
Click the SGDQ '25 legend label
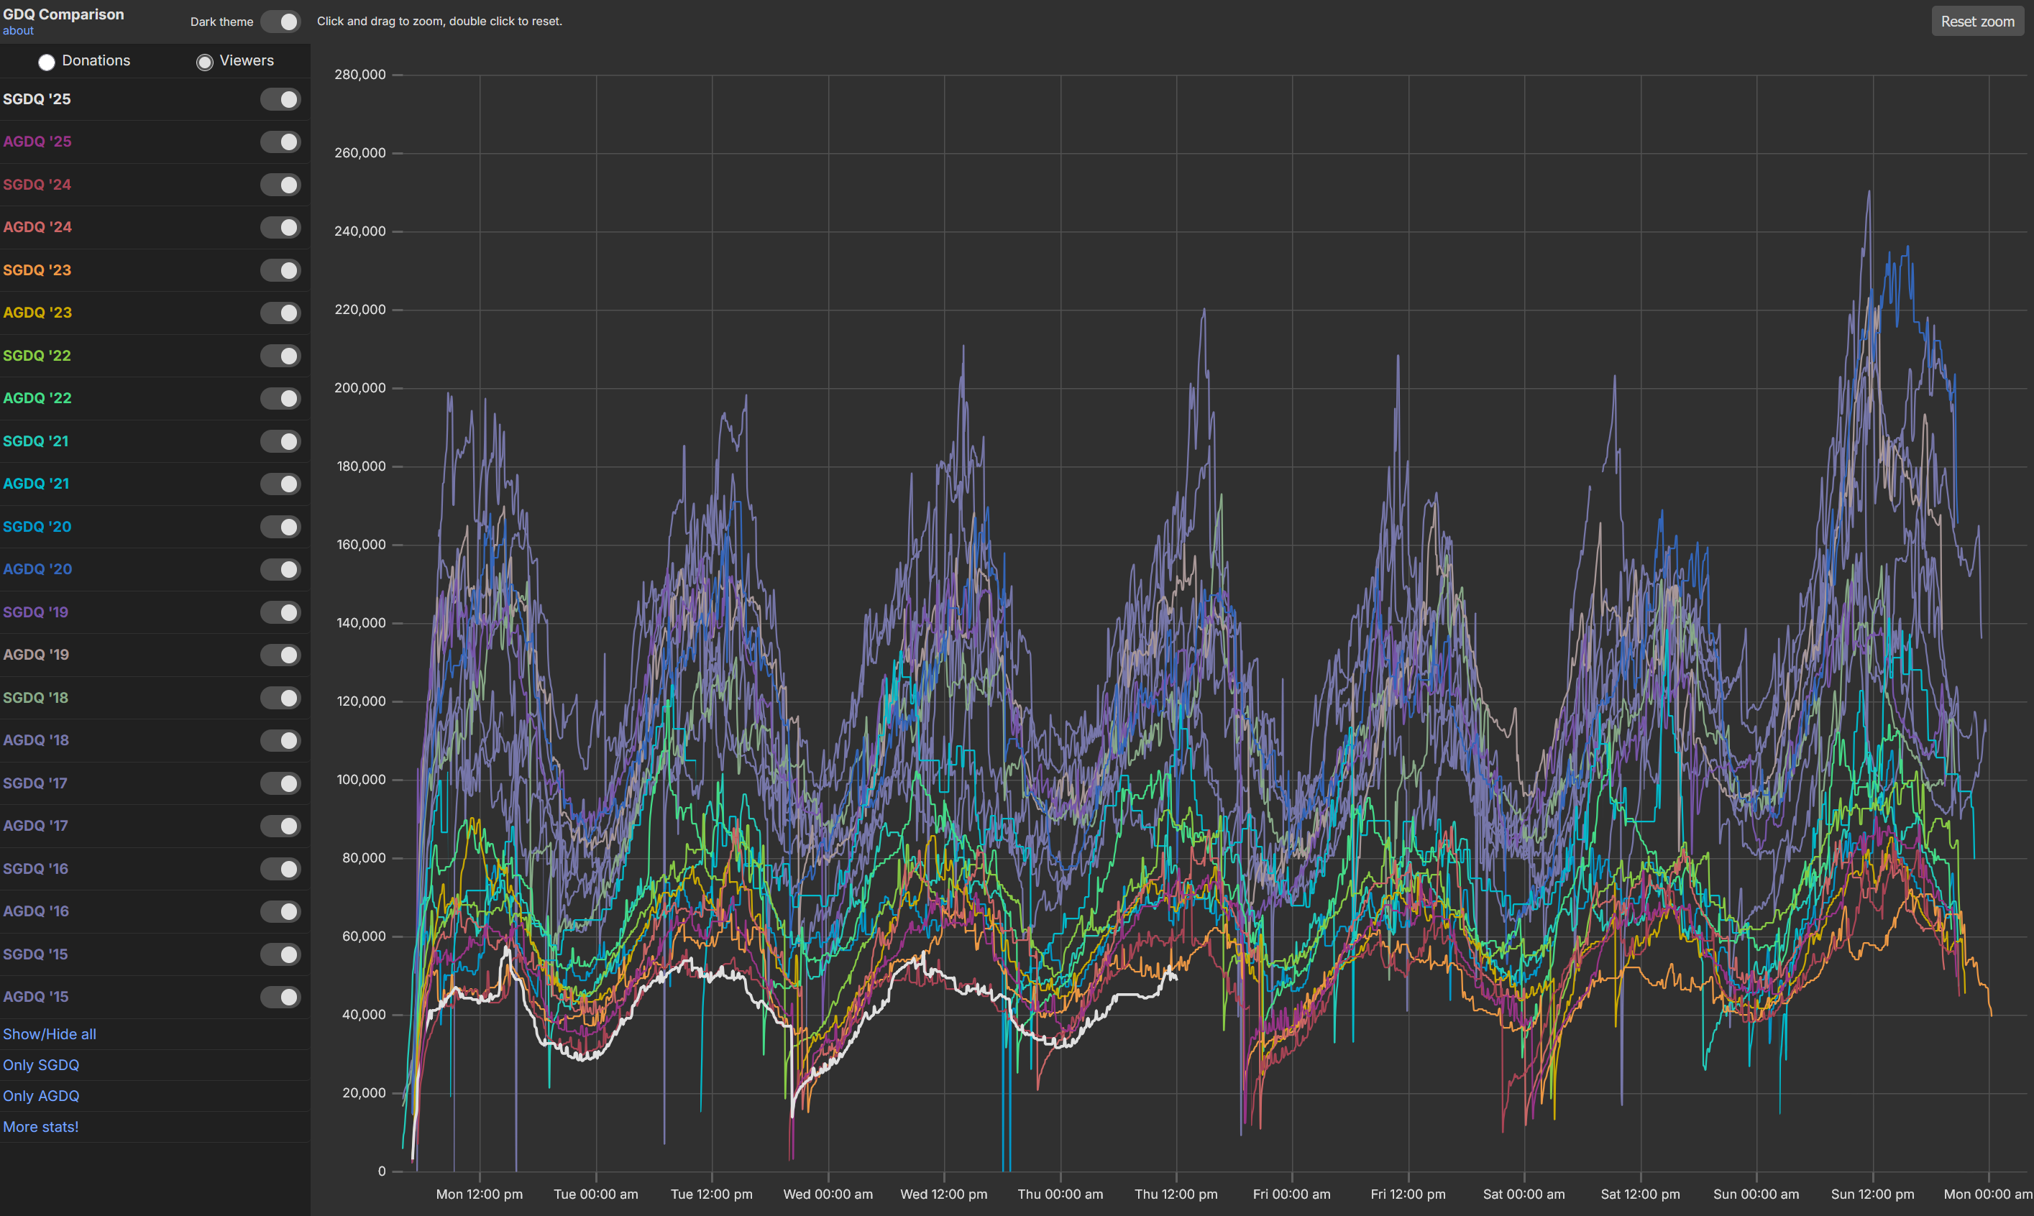click(37, 99)
